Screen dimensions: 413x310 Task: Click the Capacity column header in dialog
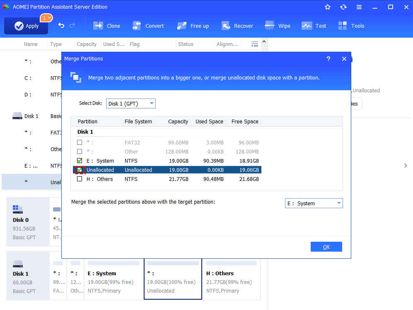pyautogui.click(x=178, y=122)
